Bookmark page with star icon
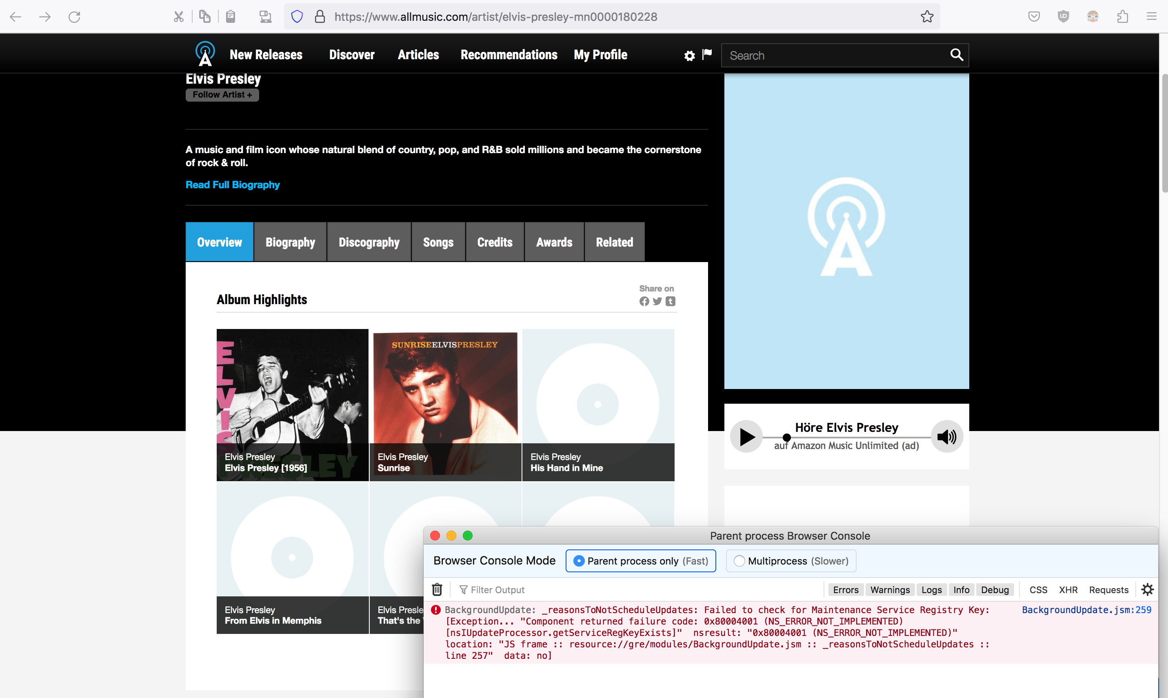1168x698 pixels. click(927, 17)
